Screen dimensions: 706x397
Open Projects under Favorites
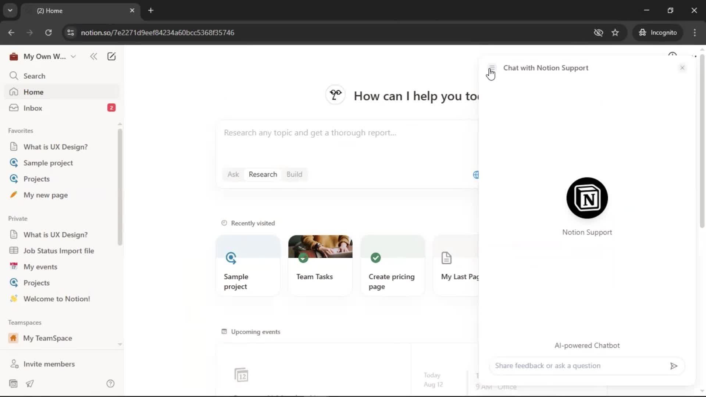tap(62, 179)
